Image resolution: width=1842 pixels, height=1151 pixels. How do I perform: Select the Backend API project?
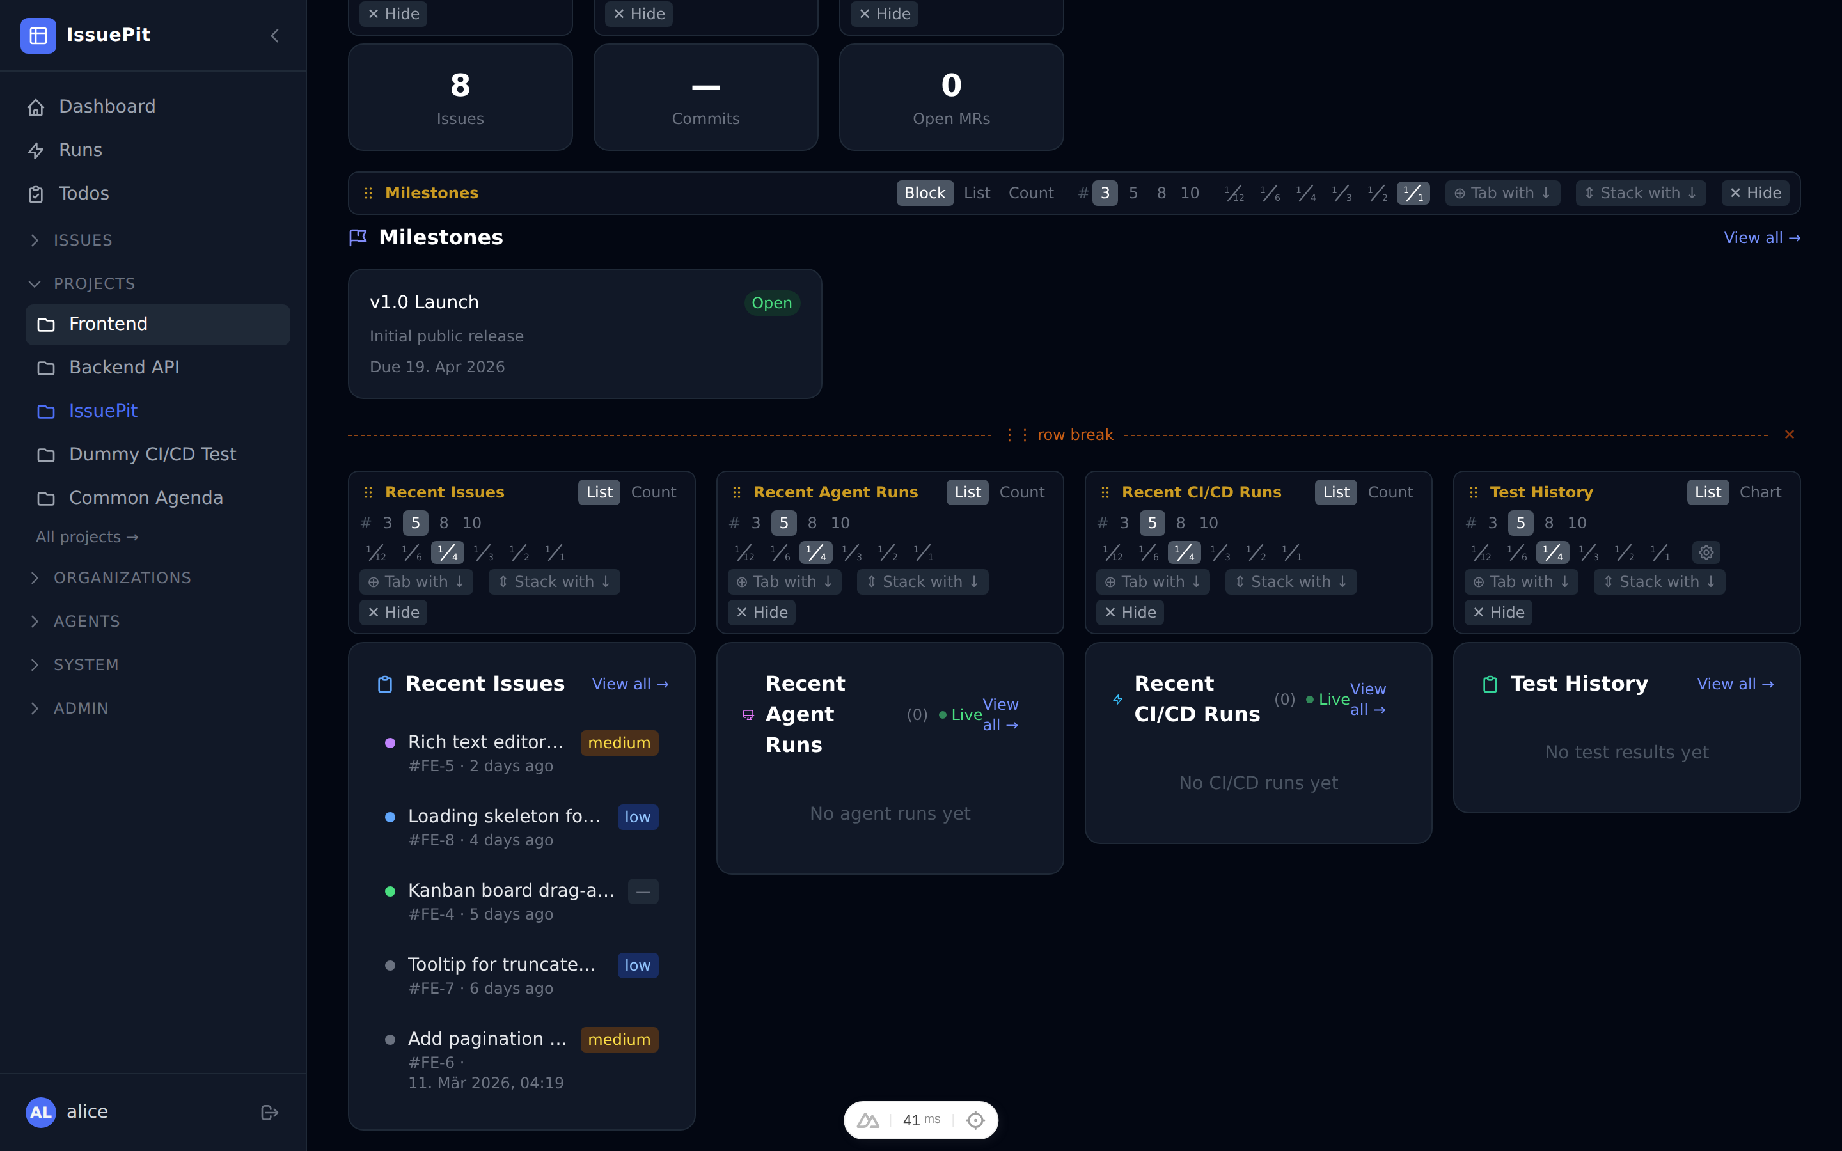coord(123,367)
